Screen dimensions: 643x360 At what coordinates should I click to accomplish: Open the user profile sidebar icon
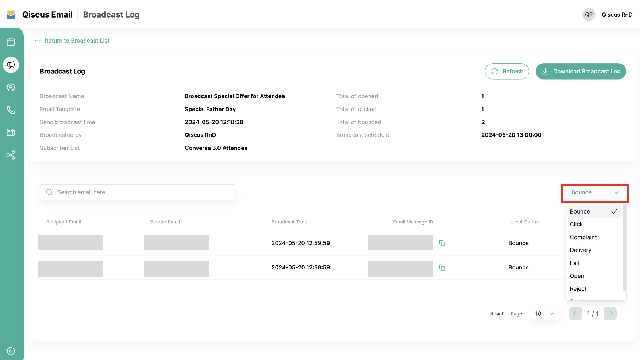(11, 88)
